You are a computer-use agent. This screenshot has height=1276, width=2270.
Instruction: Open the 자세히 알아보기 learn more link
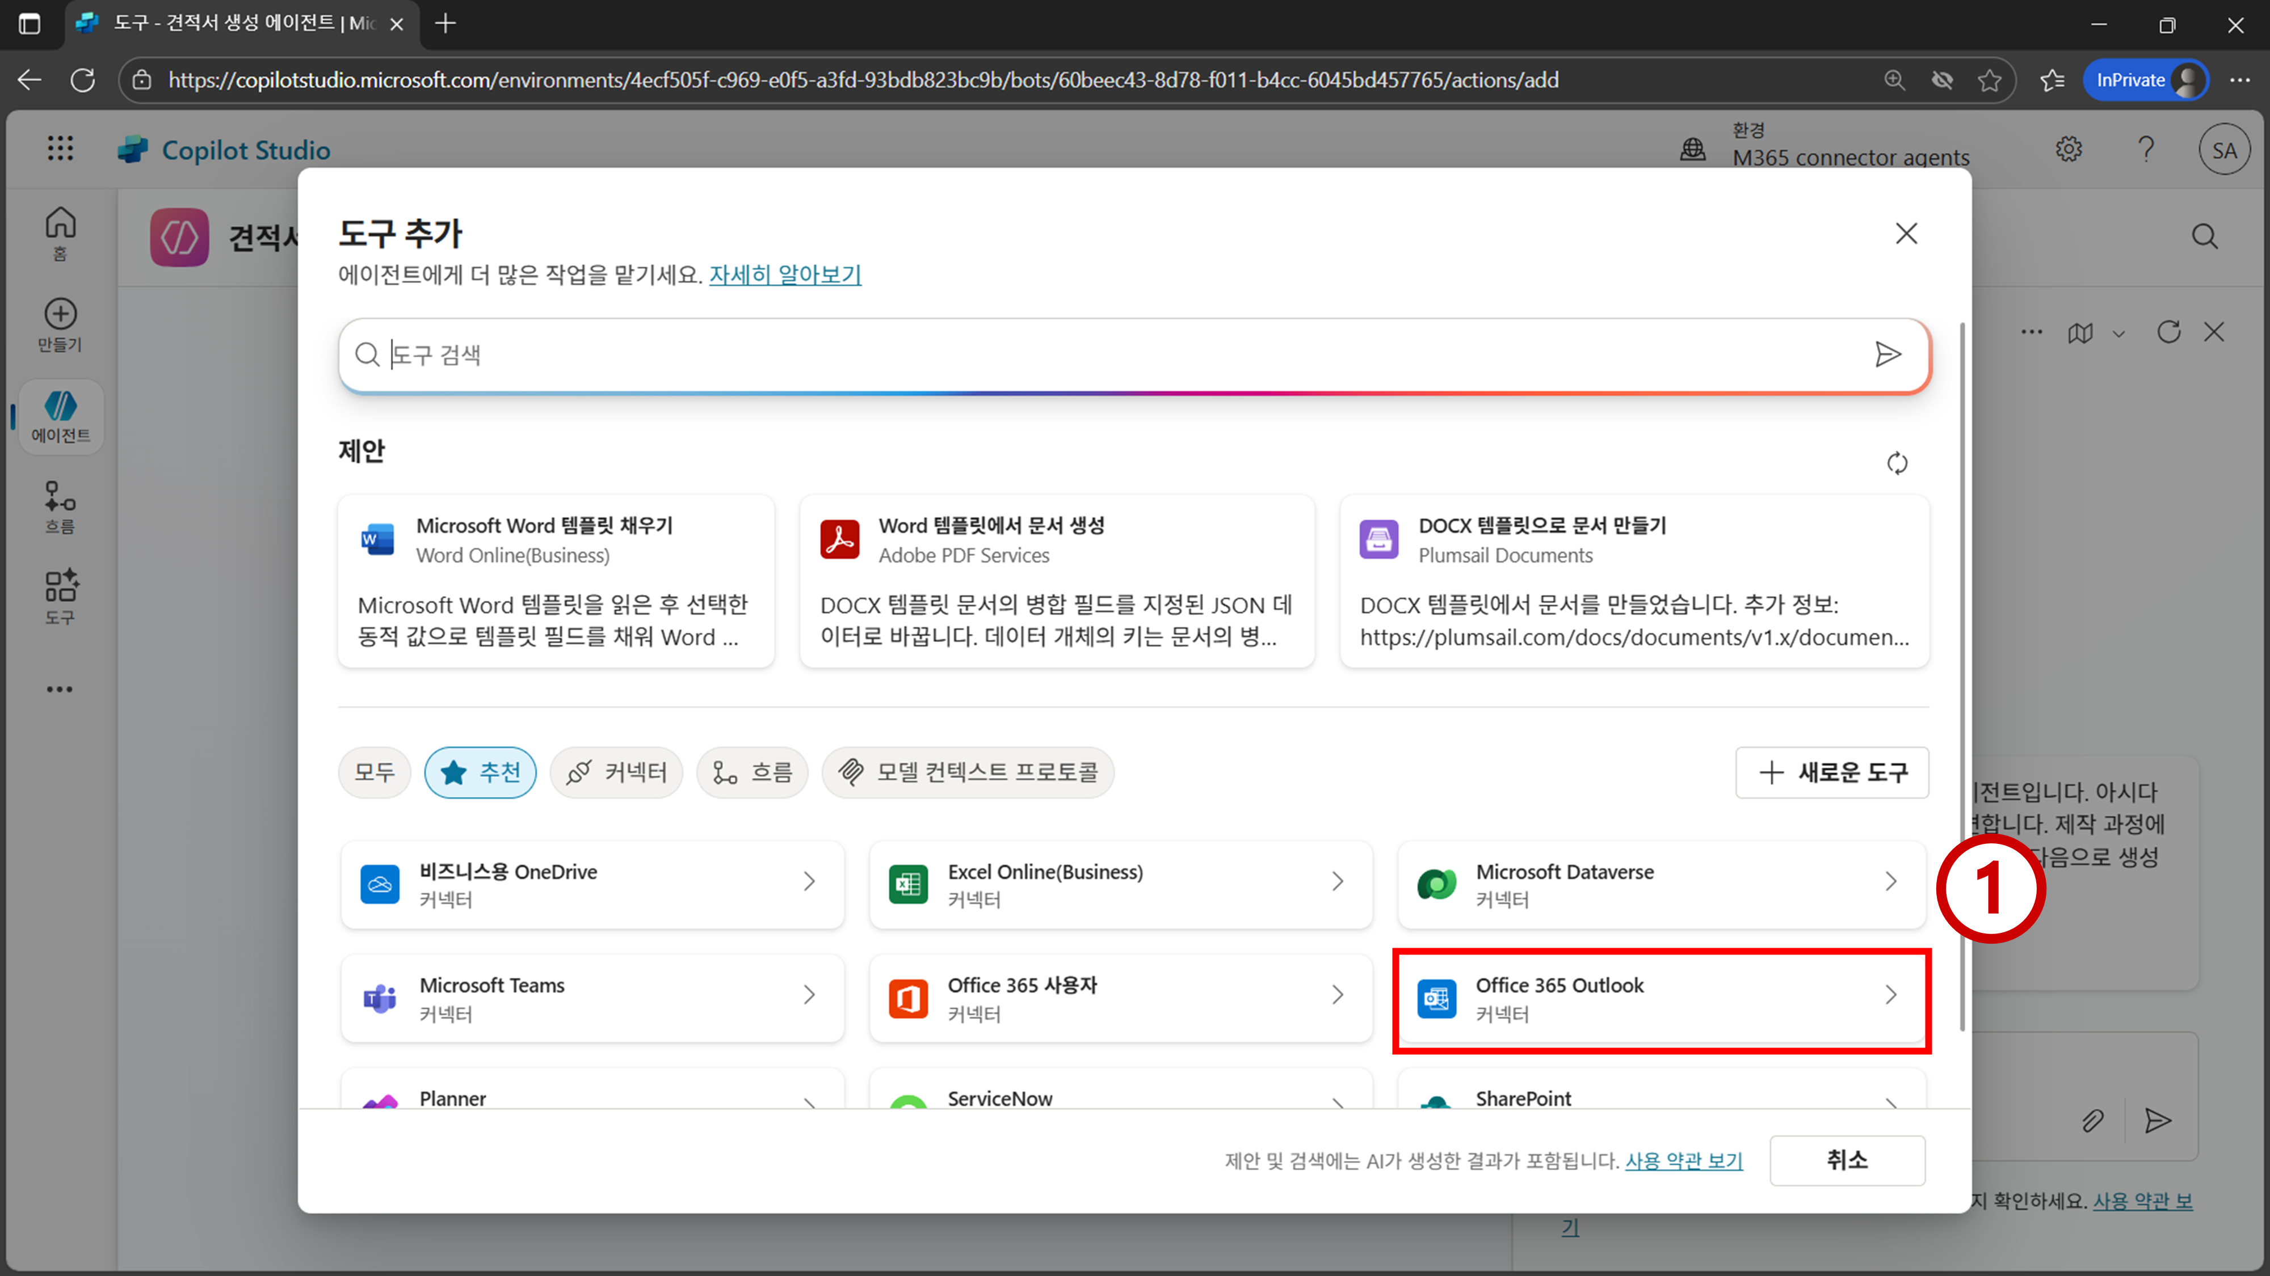784,274
